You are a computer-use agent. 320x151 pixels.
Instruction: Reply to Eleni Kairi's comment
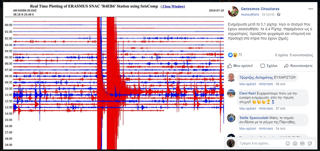[266, 108]
